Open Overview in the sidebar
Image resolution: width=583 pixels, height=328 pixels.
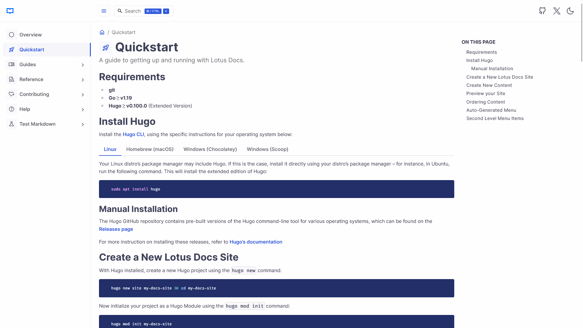point(47,35)
